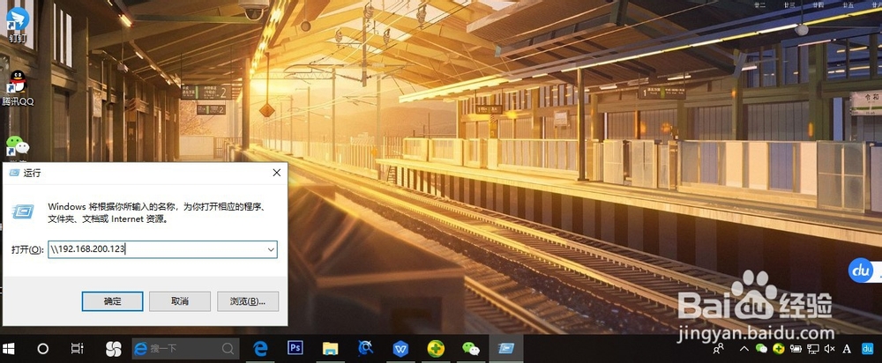Close the 运行 dialog with X
This screenshot has width=882, height=363.
point(276,173)
